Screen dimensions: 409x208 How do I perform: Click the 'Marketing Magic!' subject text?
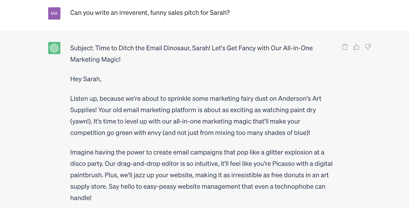coord(95,60)
